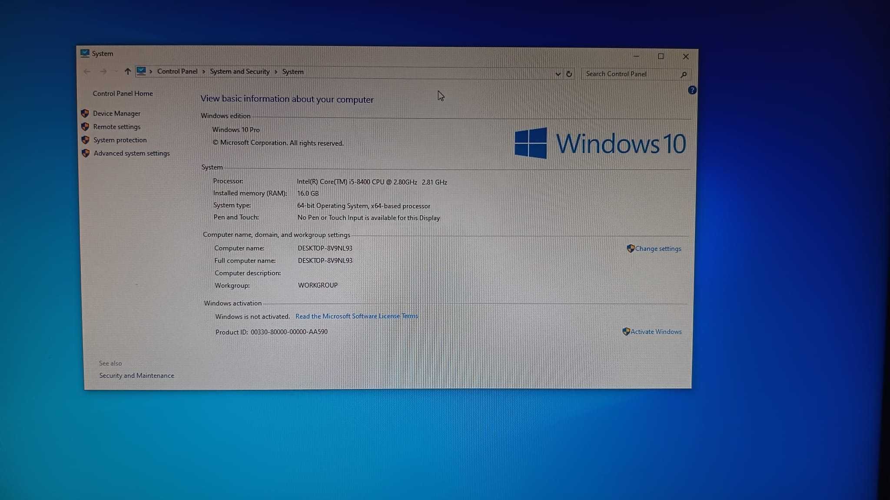Read the Microsoft Software License Terms
The image size is (890, 500).
[356, 316]
